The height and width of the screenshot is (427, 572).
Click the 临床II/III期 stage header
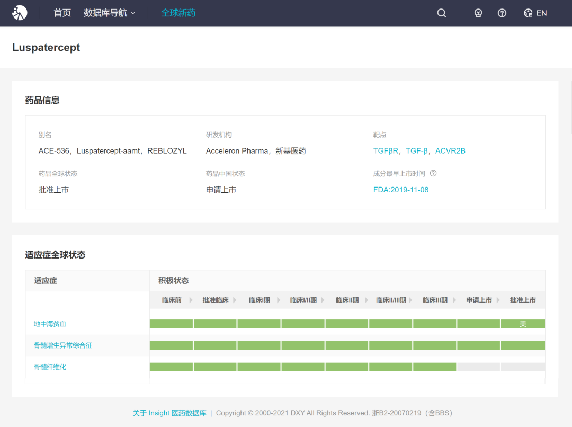point(391,300)
